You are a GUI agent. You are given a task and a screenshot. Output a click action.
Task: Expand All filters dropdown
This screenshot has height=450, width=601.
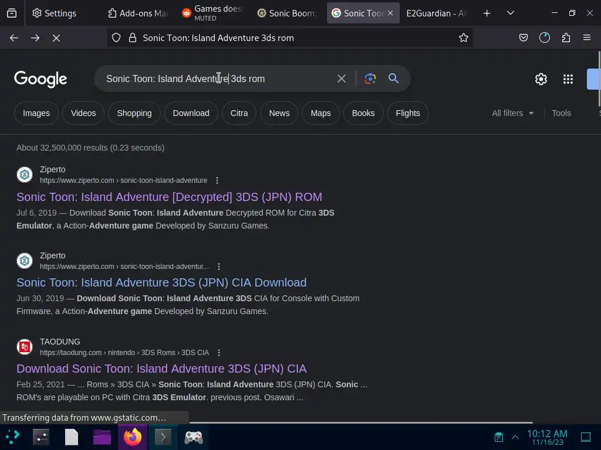pyautogui.click(x=512, y=113)
